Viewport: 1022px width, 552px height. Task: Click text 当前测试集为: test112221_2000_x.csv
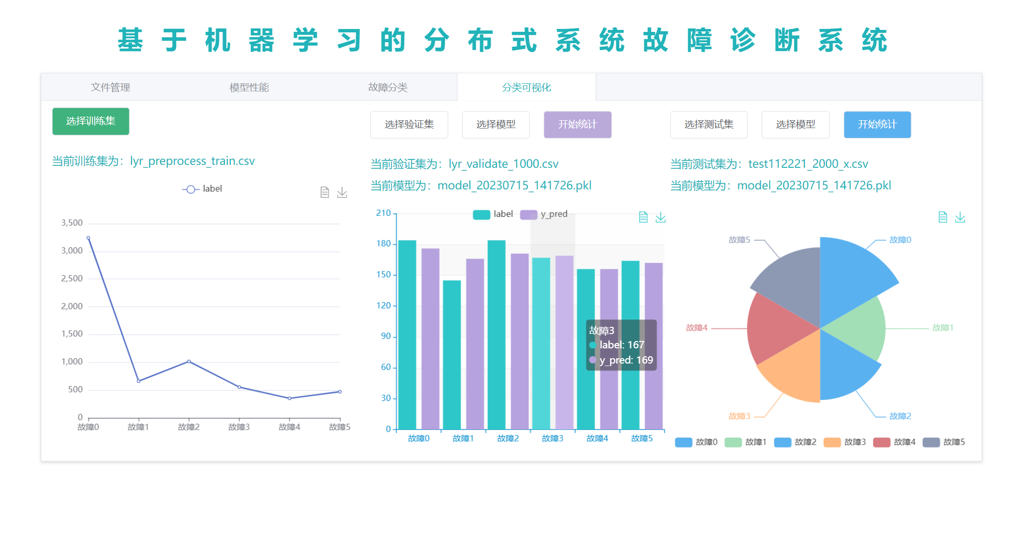coord(769,164)
